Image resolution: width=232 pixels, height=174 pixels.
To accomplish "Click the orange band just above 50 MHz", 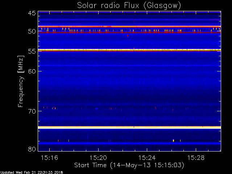I will click(x=129, y=26).
